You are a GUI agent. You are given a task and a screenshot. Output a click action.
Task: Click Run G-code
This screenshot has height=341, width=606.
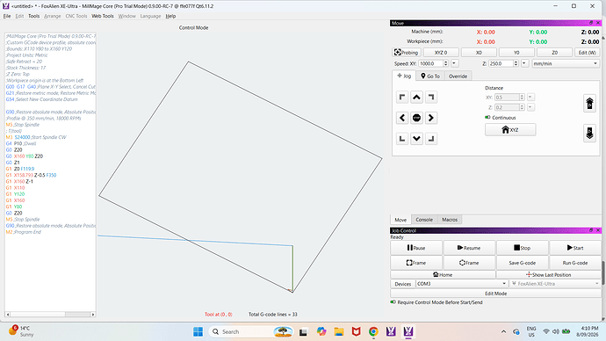click(x=575, y=263)
